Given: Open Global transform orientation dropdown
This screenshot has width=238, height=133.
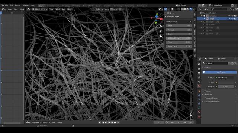Looking at the screenshot, I should tap(98, 9).
